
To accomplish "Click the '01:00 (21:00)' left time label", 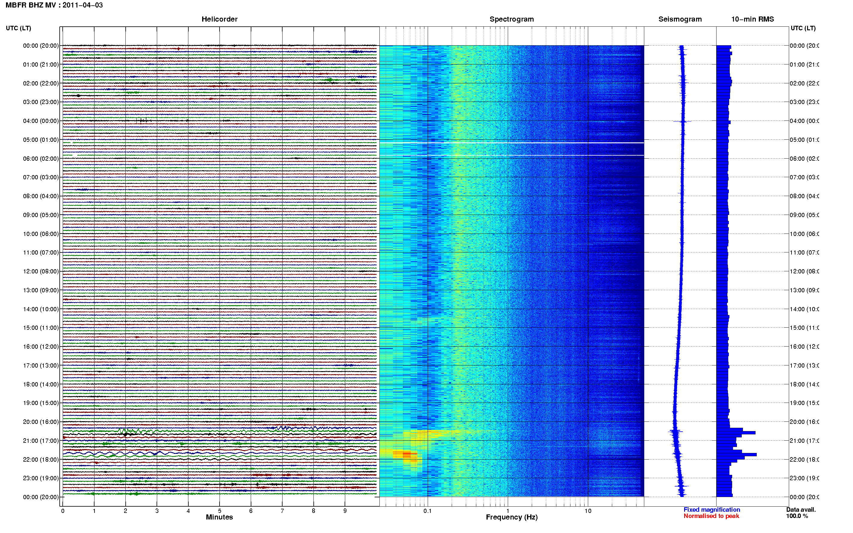I will point(40,64).
